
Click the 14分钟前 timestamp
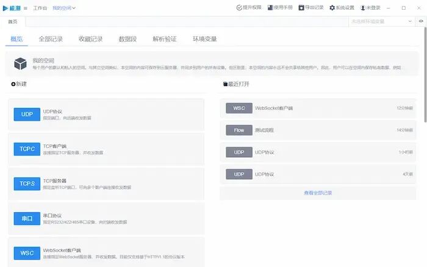(404, 130)
